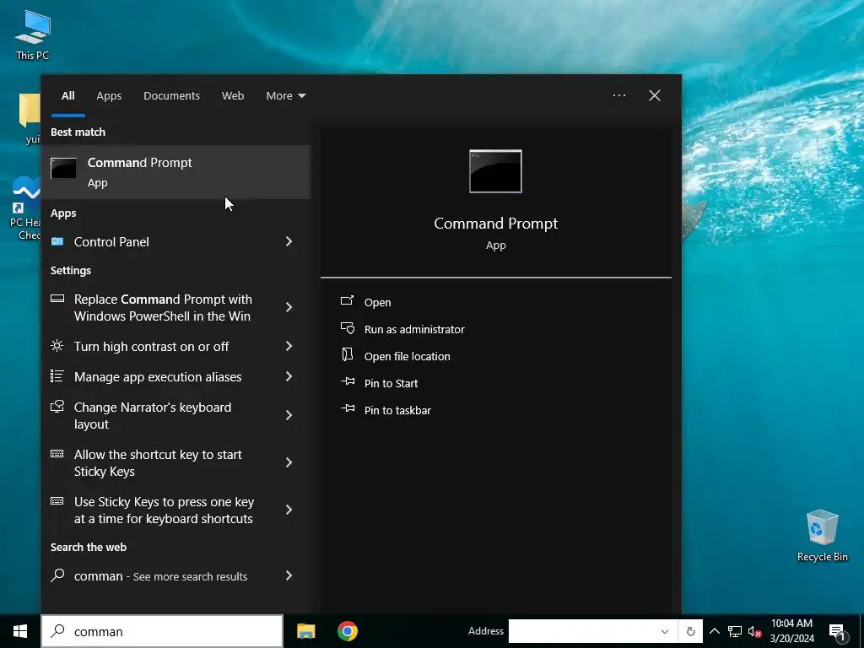Image resolution: width=864 pixels, height=648 pixels.
Task: Open the More filter dropdown
Action: coord(285,95)
